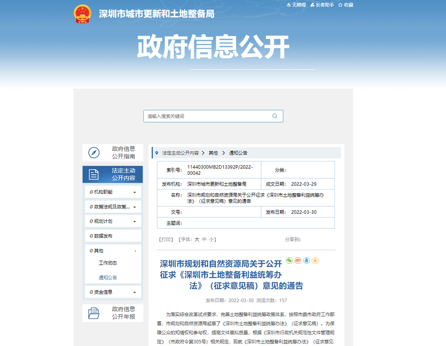Image resolution: width=446 pixels, height=346 pixels.
Task: Share the notice to WeChat
Action: (289, 261)
